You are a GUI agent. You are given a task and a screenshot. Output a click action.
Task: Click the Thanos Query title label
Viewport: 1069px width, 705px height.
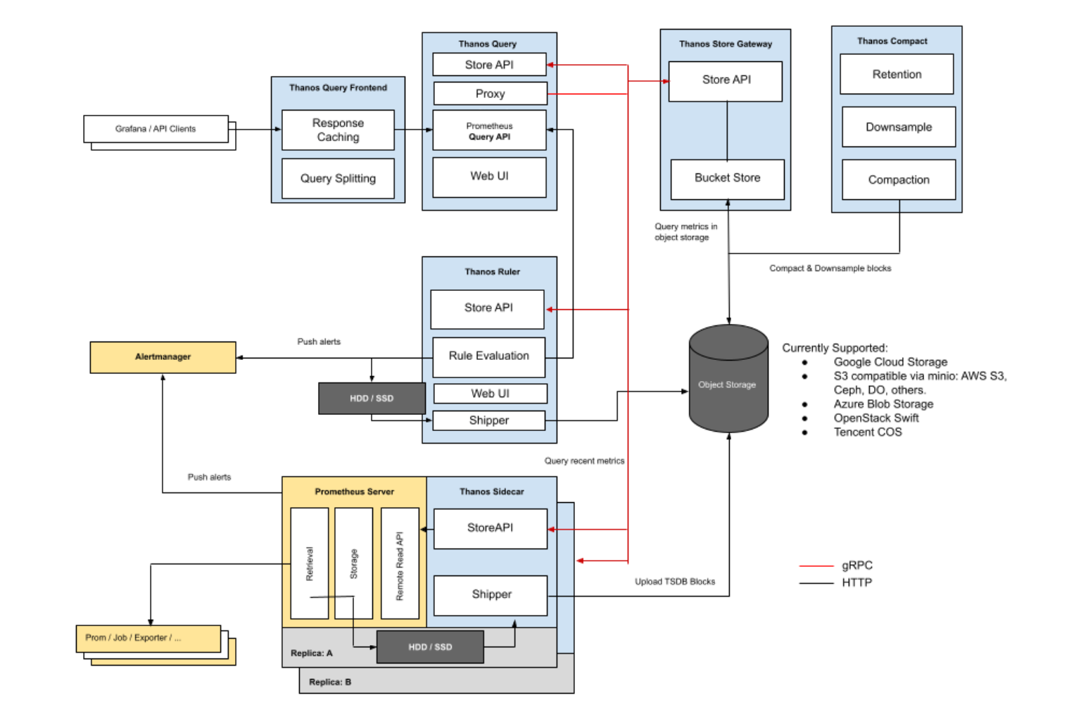tap(488, 44)
